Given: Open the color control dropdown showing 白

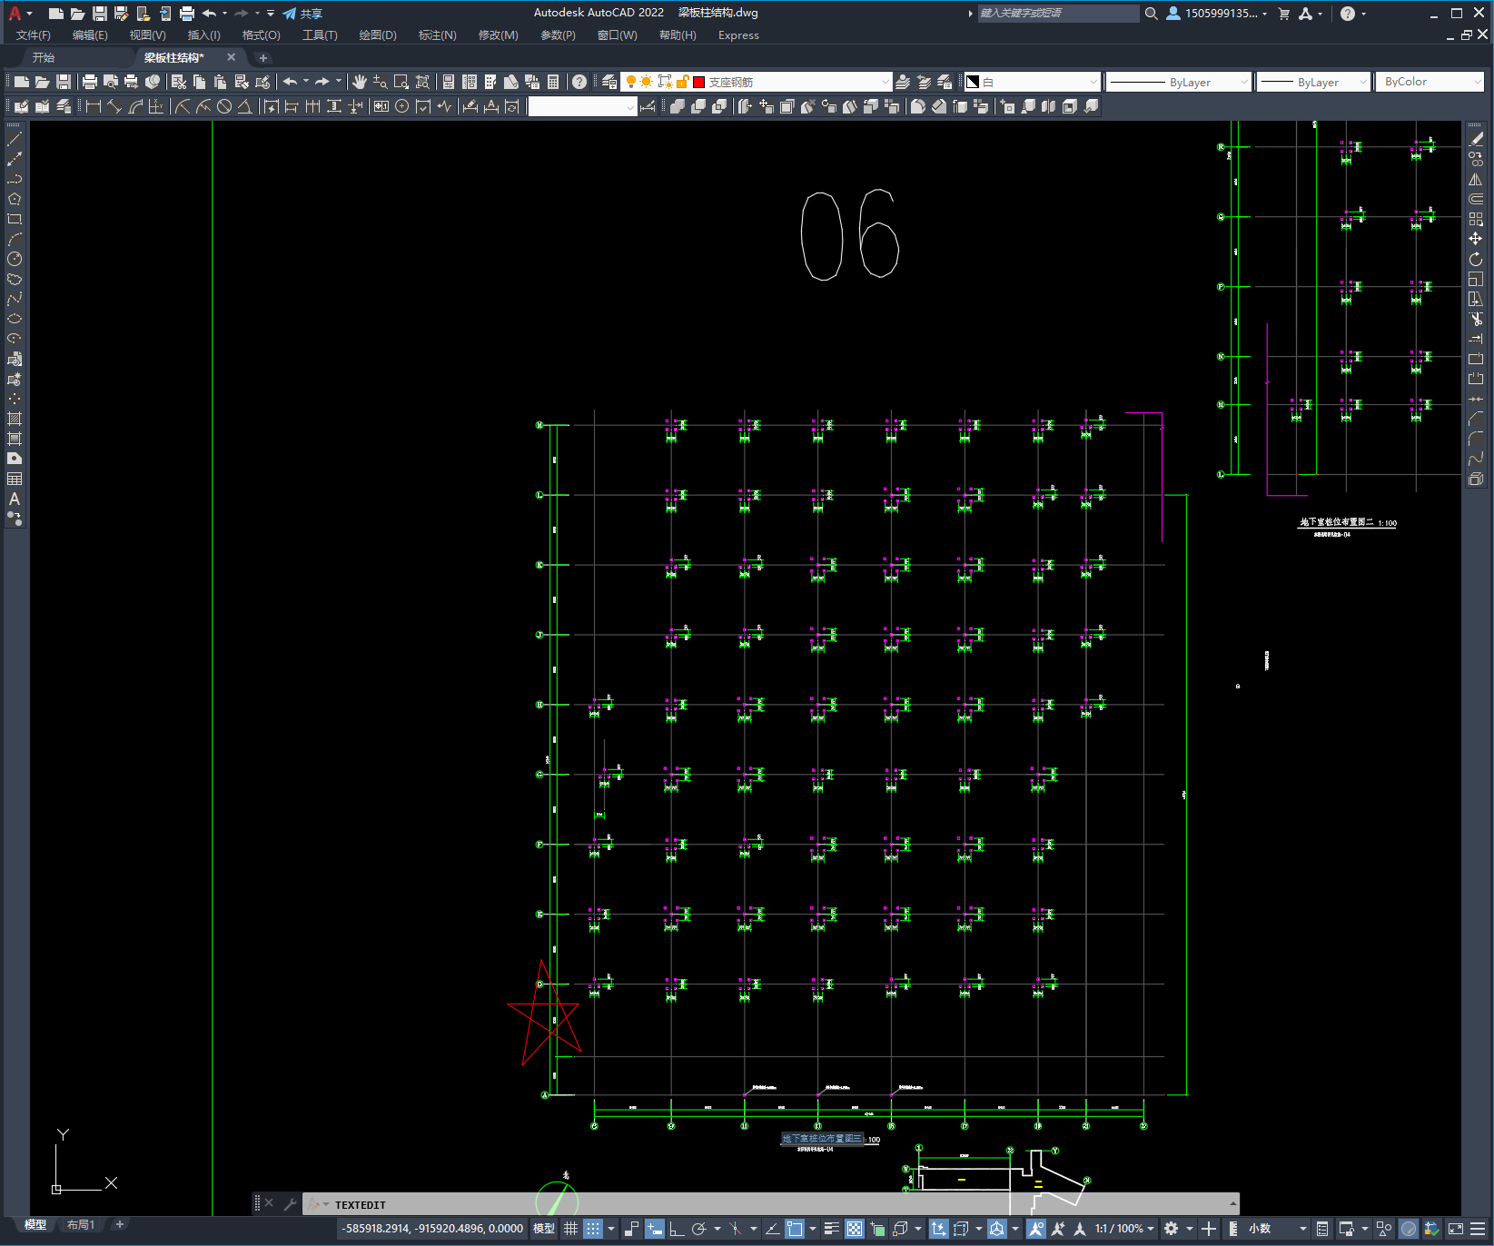Looking at the screenshot, I should click(1032, 82).
